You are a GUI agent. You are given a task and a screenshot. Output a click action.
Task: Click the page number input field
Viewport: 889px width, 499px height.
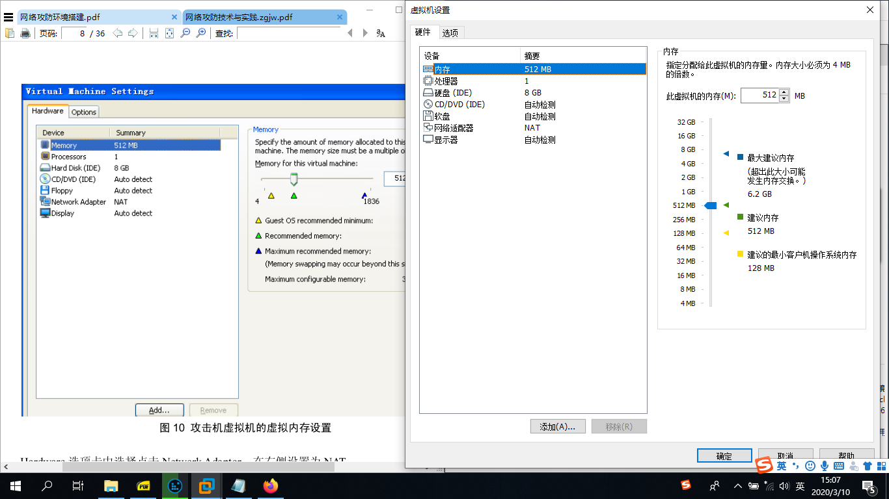pos(75,33)
